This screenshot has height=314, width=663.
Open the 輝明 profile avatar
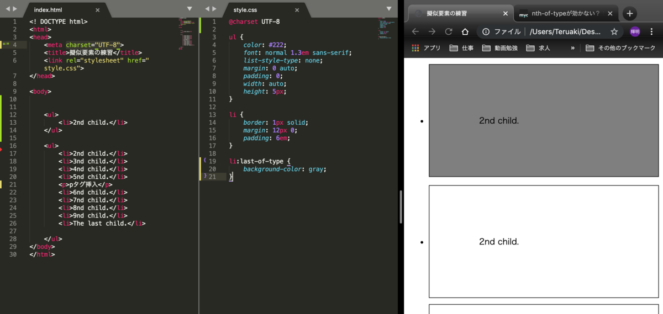(635, 31)
